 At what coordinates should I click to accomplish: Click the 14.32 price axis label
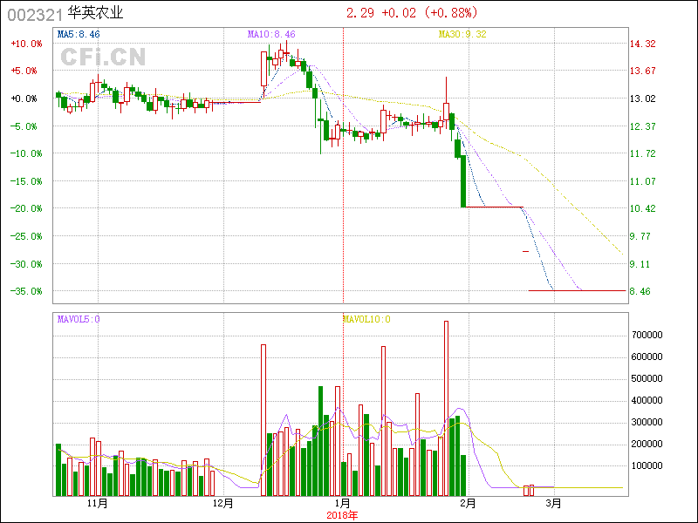642,44
